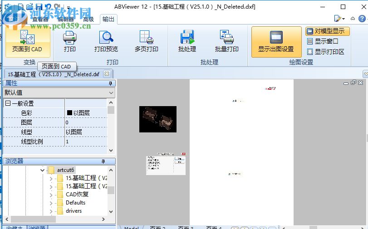Click 显示打印区 show print area option
The width and height of the screenshot is (368, 229).
(x=326, y=52)
